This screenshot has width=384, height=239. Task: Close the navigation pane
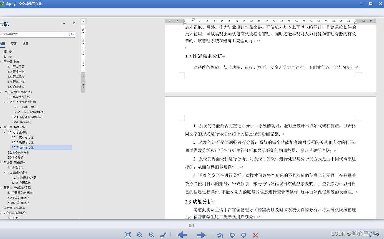click(x=74, y=23)
